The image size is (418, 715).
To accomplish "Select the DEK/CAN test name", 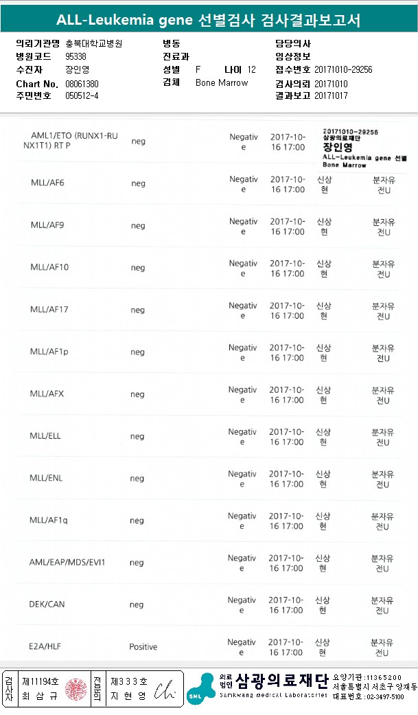I will [x=47, y=604].
